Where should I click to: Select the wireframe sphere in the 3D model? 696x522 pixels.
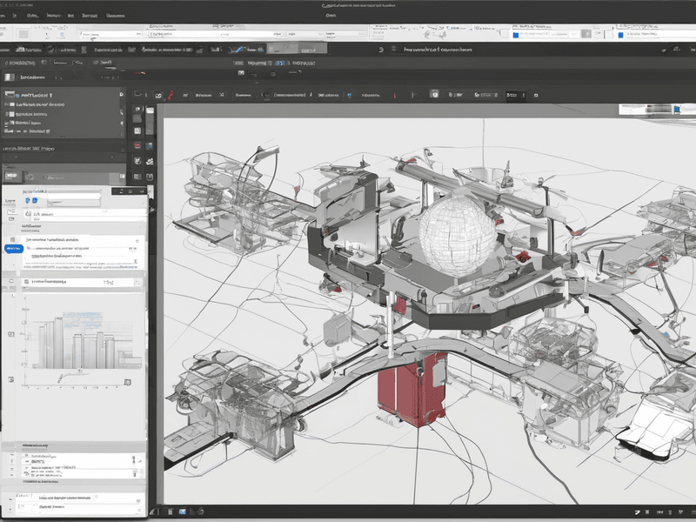pyautogui.click(x=458, y=235)
